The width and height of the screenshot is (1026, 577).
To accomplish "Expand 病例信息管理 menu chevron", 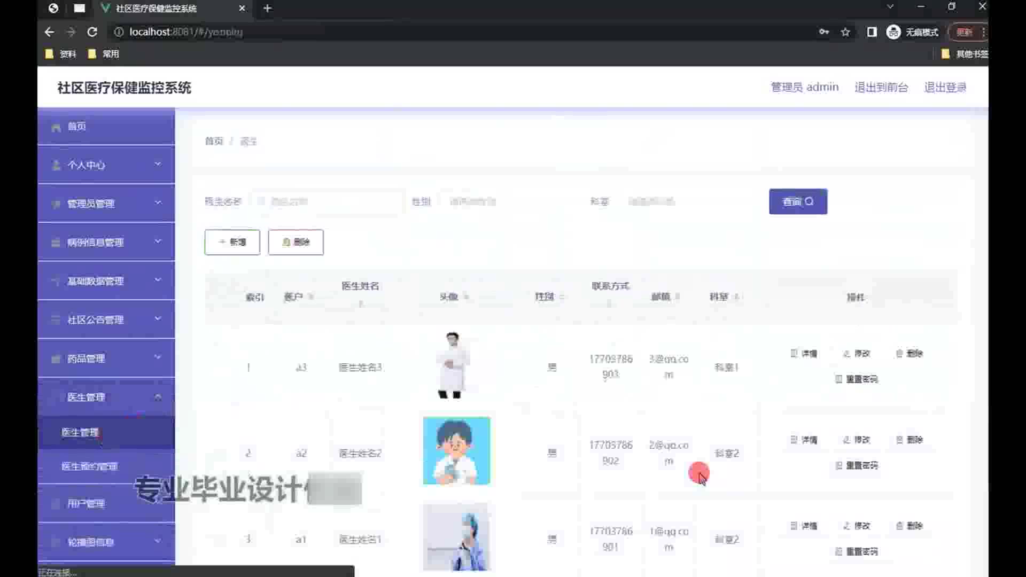I will click(x=158, y=241).
